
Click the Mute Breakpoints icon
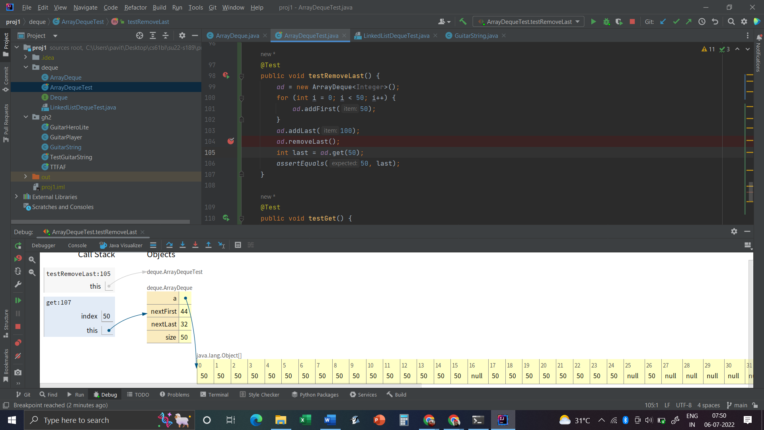pos(18,356)
